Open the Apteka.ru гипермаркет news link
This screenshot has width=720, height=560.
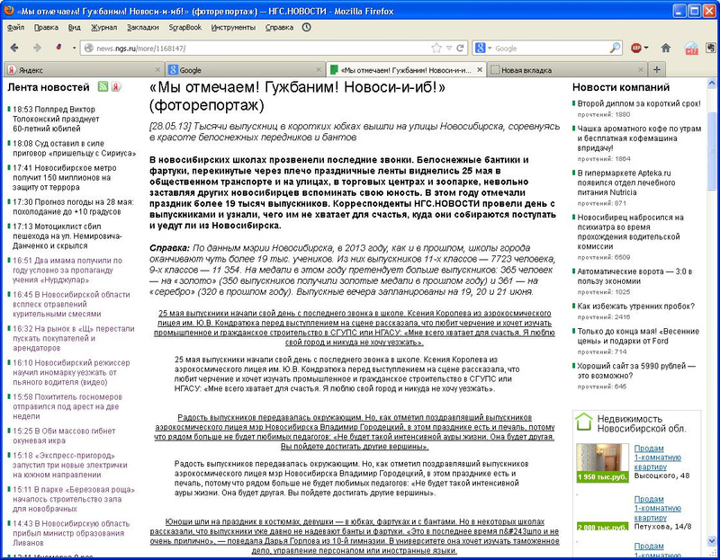pyautogui.click(x=626, y=182)
